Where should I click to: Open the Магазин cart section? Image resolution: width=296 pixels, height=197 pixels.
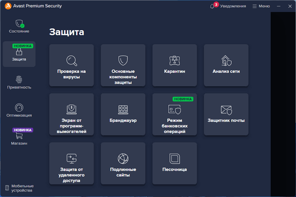click(x=19, y=138)
